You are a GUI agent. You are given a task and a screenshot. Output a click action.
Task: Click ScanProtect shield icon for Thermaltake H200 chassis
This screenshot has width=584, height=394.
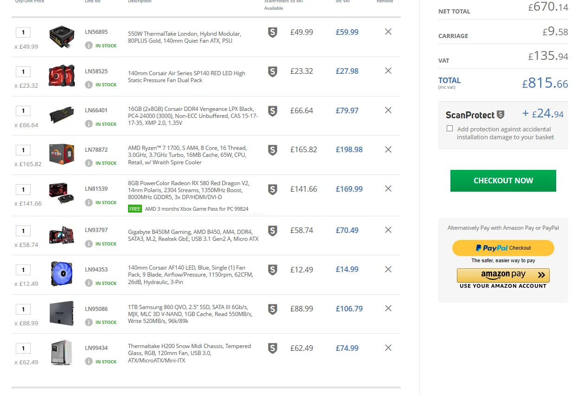click(x=273, y=349)
